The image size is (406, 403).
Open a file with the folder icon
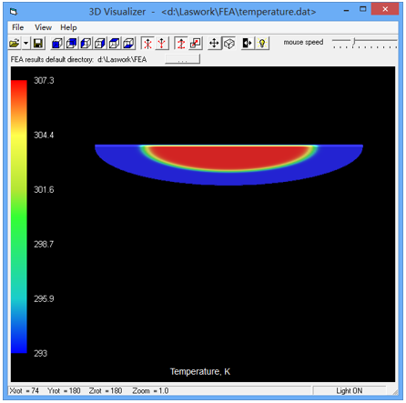click(15, 44)
